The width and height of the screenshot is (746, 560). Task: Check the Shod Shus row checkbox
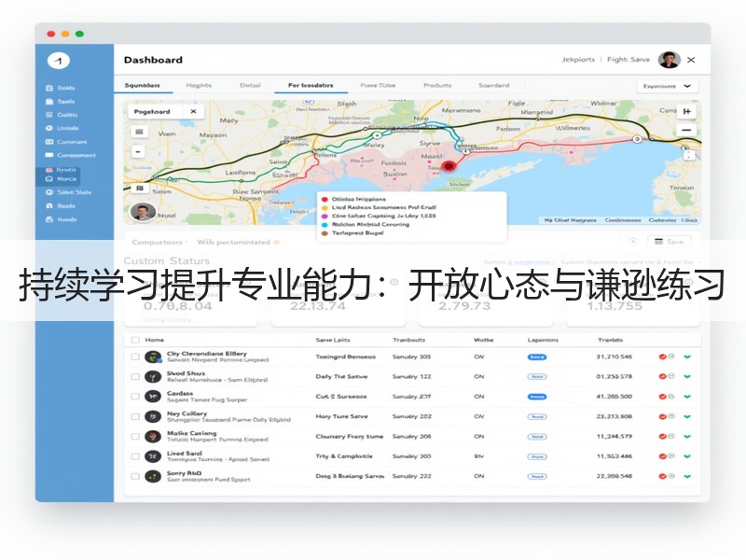[135, 377]
